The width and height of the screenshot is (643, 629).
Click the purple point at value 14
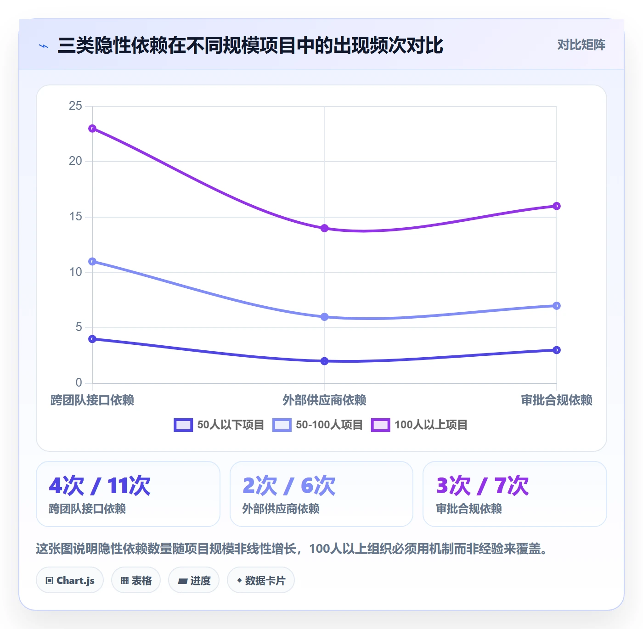[325, 228]
